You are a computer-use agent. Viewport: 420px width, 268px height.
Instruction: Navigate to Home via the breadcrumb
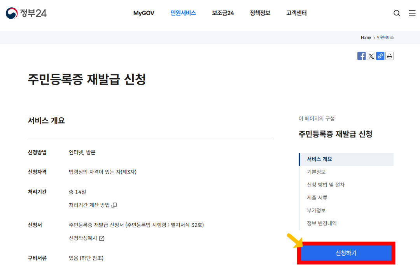(x=366, y=37)
